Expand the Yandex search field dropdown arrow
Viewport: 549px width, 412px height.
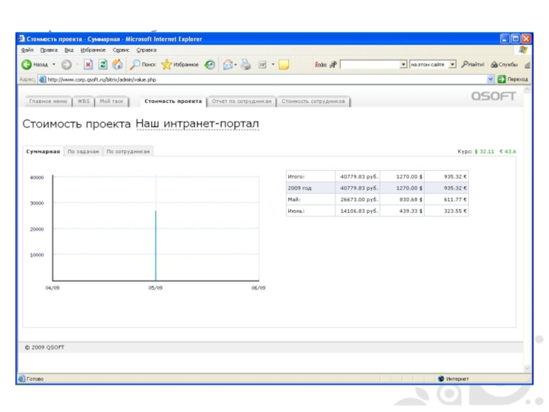coord(404,65)
